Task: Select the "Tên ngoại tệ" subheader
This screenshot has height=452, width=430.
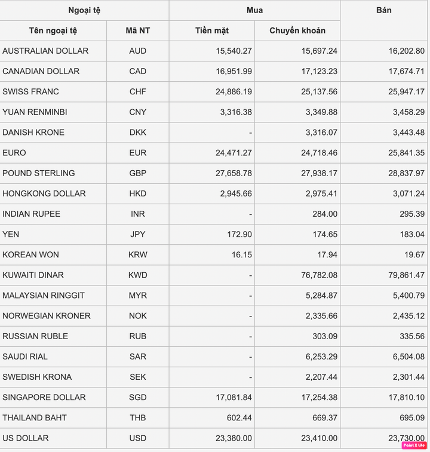Action: tap(53, 30)
